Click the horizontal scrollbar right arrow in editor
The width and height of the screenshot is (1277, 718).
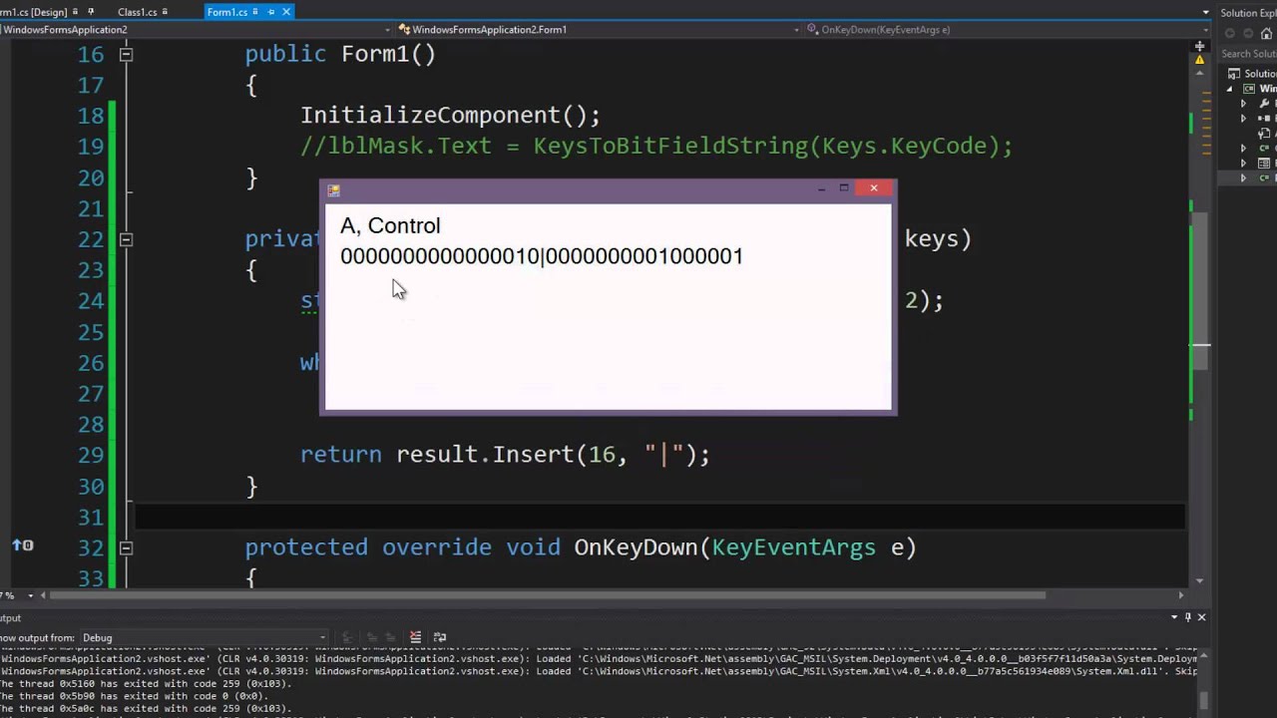click(x=1181, y=595)
